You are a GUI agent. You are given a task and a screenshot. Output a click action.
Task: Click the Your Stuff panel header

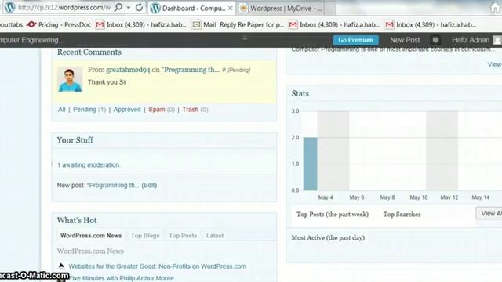[x=164, y=140]
